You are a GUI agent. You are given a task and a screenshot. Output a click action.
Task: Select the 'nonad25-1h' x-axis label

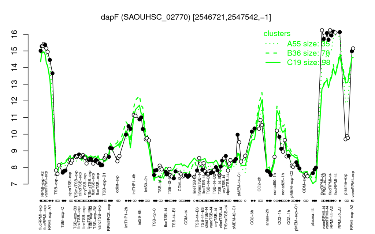[x=283, y=185]
